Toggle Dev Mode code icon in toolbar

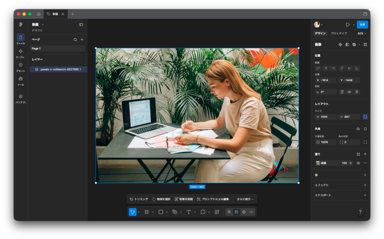pyautogui.click(x=251, y=212)
